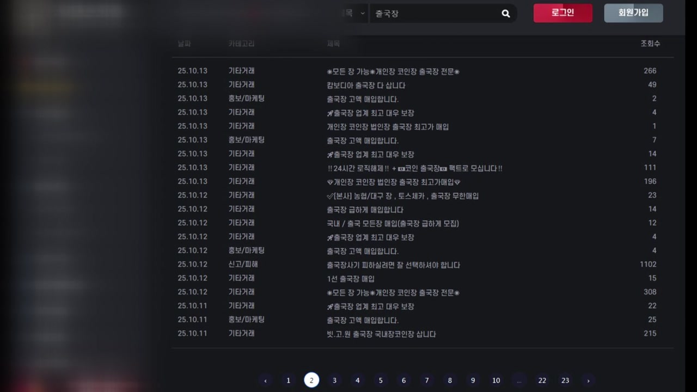Viewport: 697px width, 392px height.
Task: Click the 신고/피해 category label
Action: [x=243, y=264]
